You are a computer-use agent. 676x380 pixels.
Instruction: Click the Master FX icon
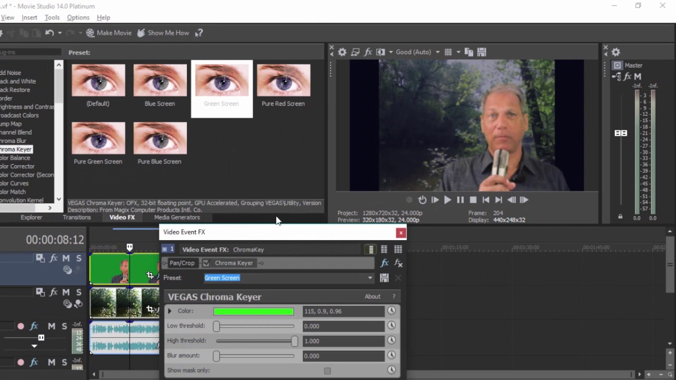[627, 77]
